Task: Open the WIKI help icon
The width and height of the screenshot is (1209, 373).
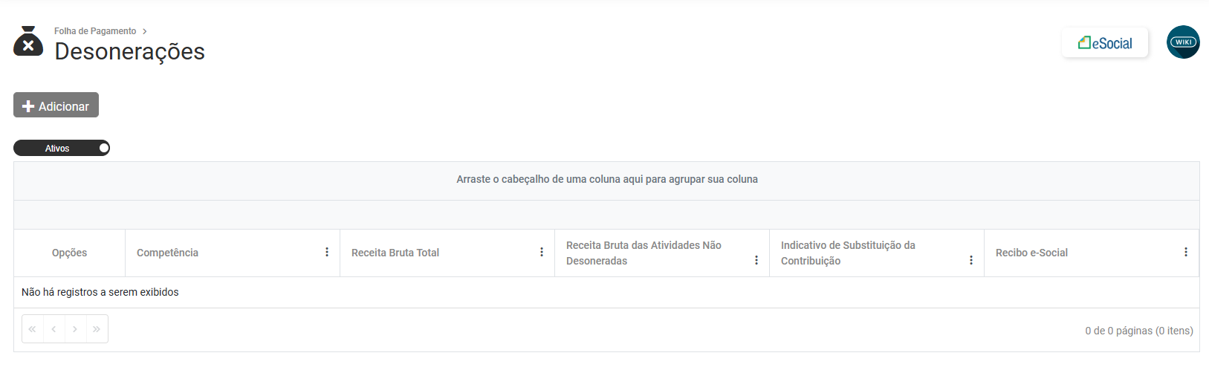Action: tap(1183, 42)
